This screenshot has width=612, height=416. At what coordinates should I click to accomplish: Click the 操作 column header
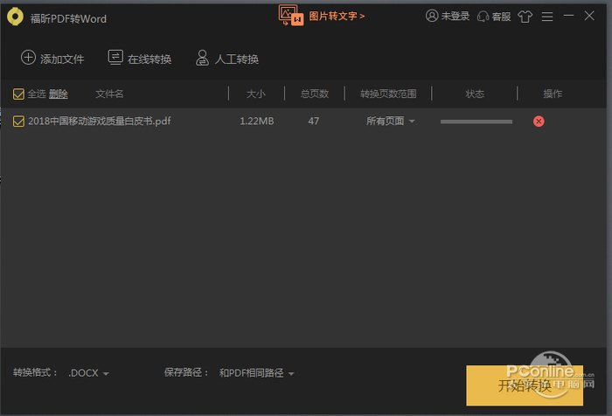(x=553, y=94)
